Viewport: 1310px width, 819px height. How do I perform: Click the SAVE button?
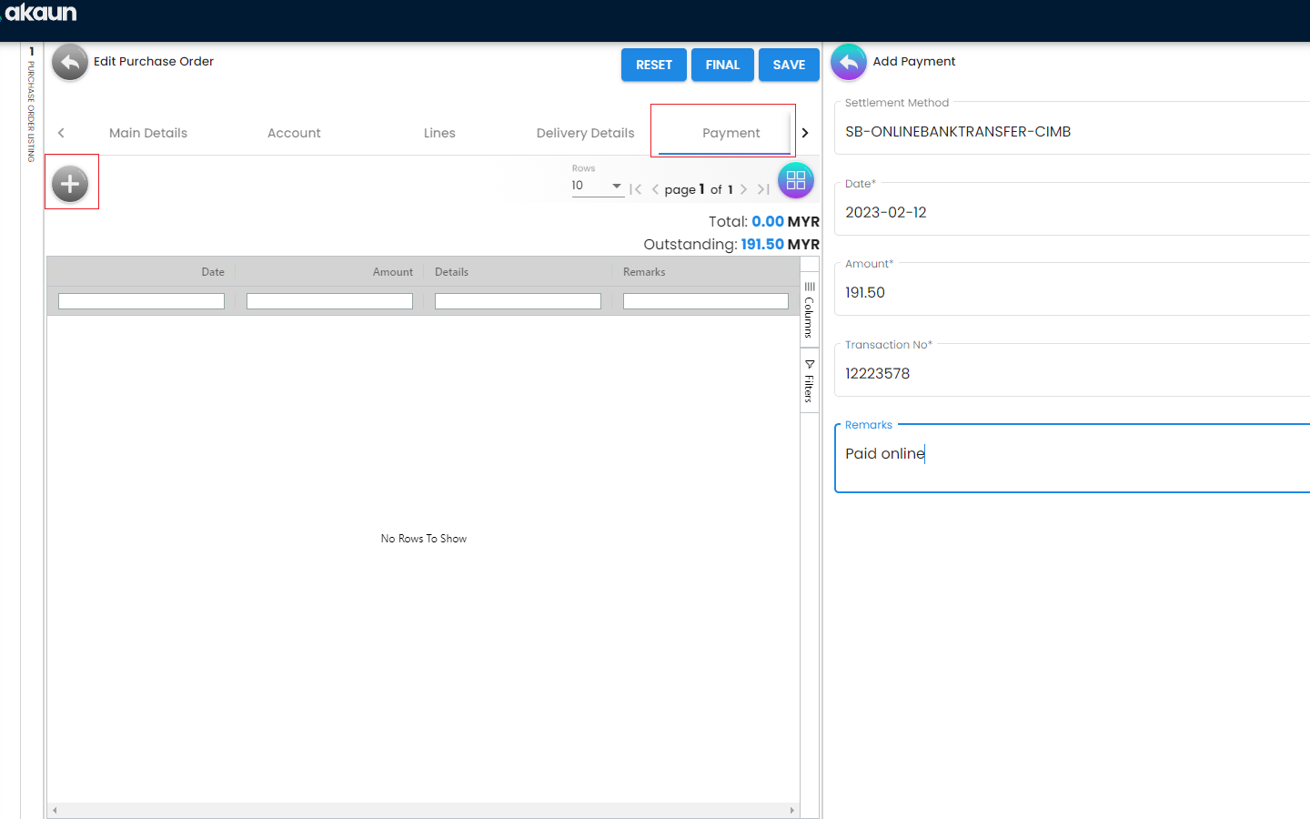[x=789, y=65]
